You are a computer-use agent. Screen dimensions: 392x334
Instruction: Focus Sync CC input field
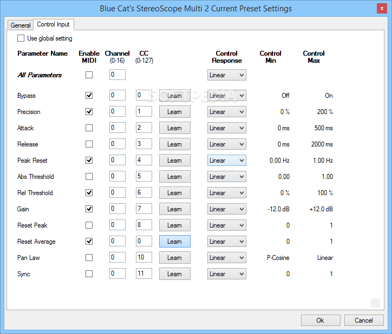(143, 273)
